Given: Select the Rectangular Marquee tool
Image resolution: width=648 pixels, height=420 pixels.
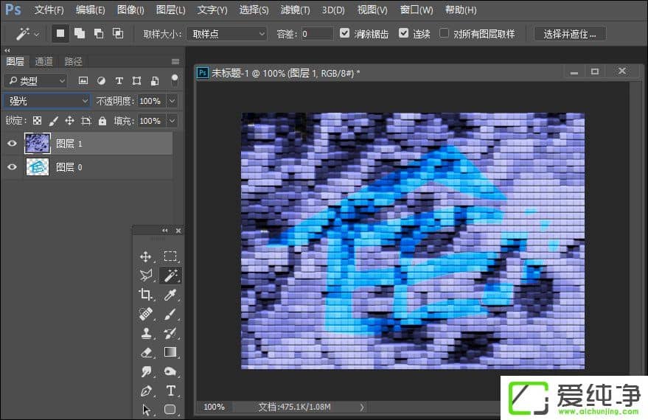Looking at the screenshot, I should 170,256.
